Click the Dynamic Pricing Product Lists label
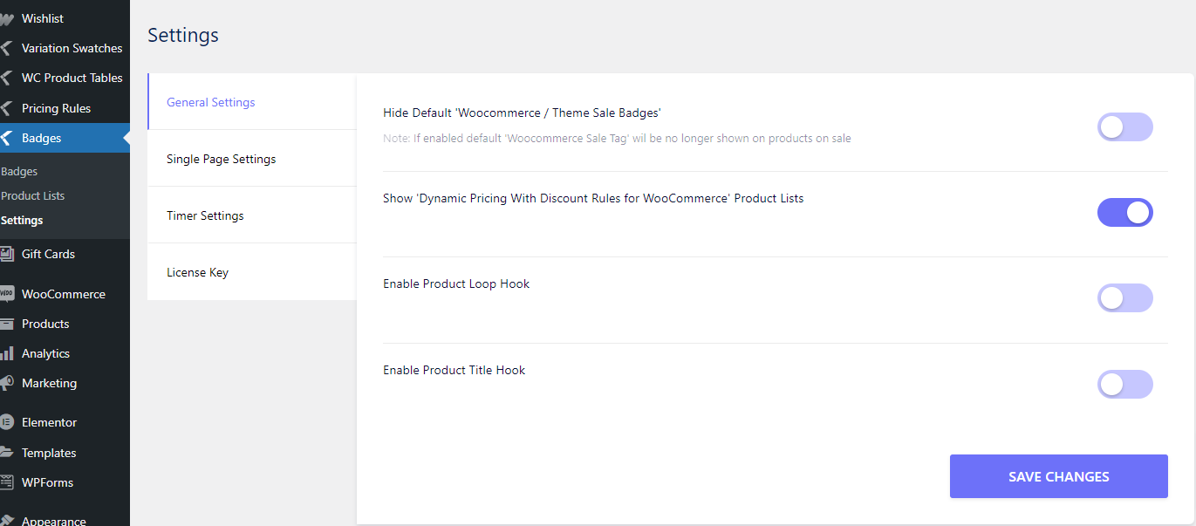 tap(593, 198)
